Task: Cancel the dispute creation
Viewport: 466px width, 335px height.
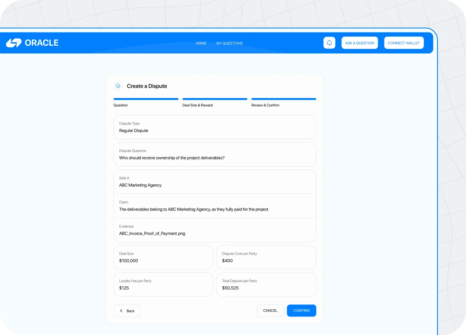Action: click(270, 310)
